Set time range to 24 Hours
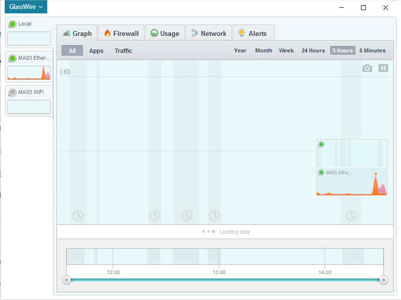 pos(313,51)
